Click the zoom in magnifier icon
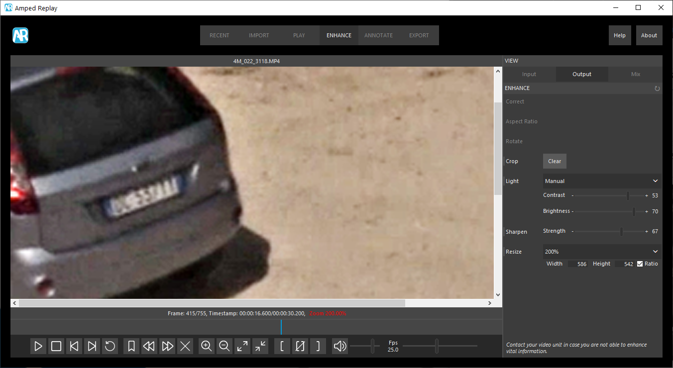This screenshot has width=673, height=368. point(206,346)
